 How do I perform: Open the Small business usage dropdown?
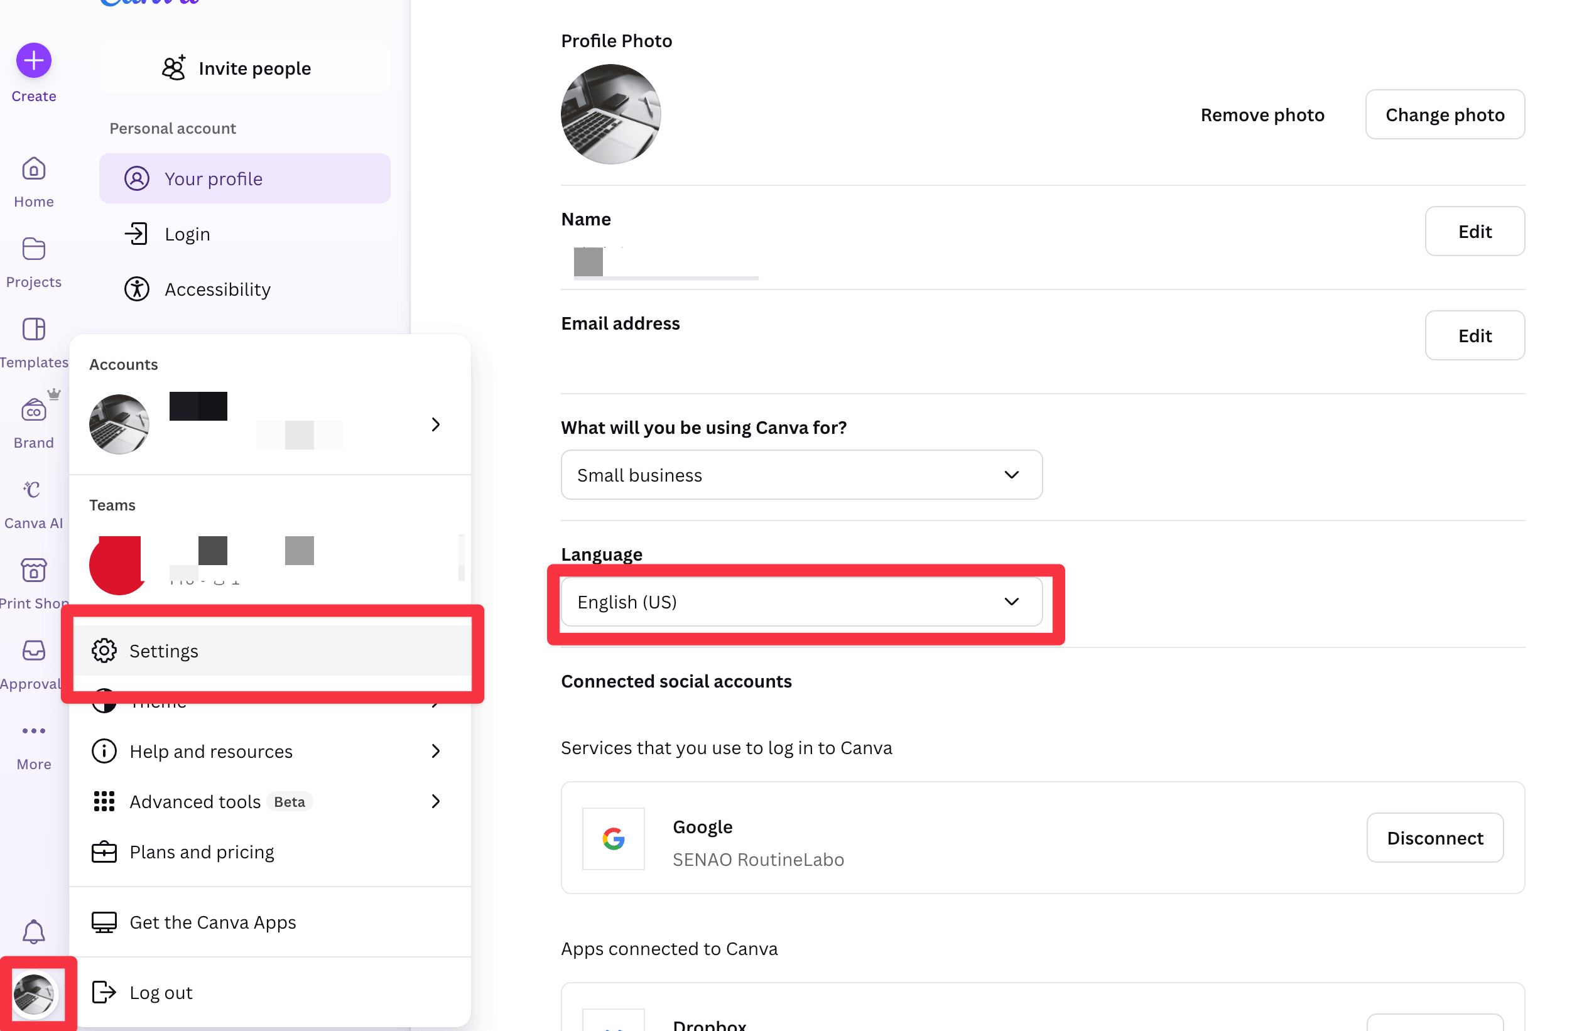point(801,475)
